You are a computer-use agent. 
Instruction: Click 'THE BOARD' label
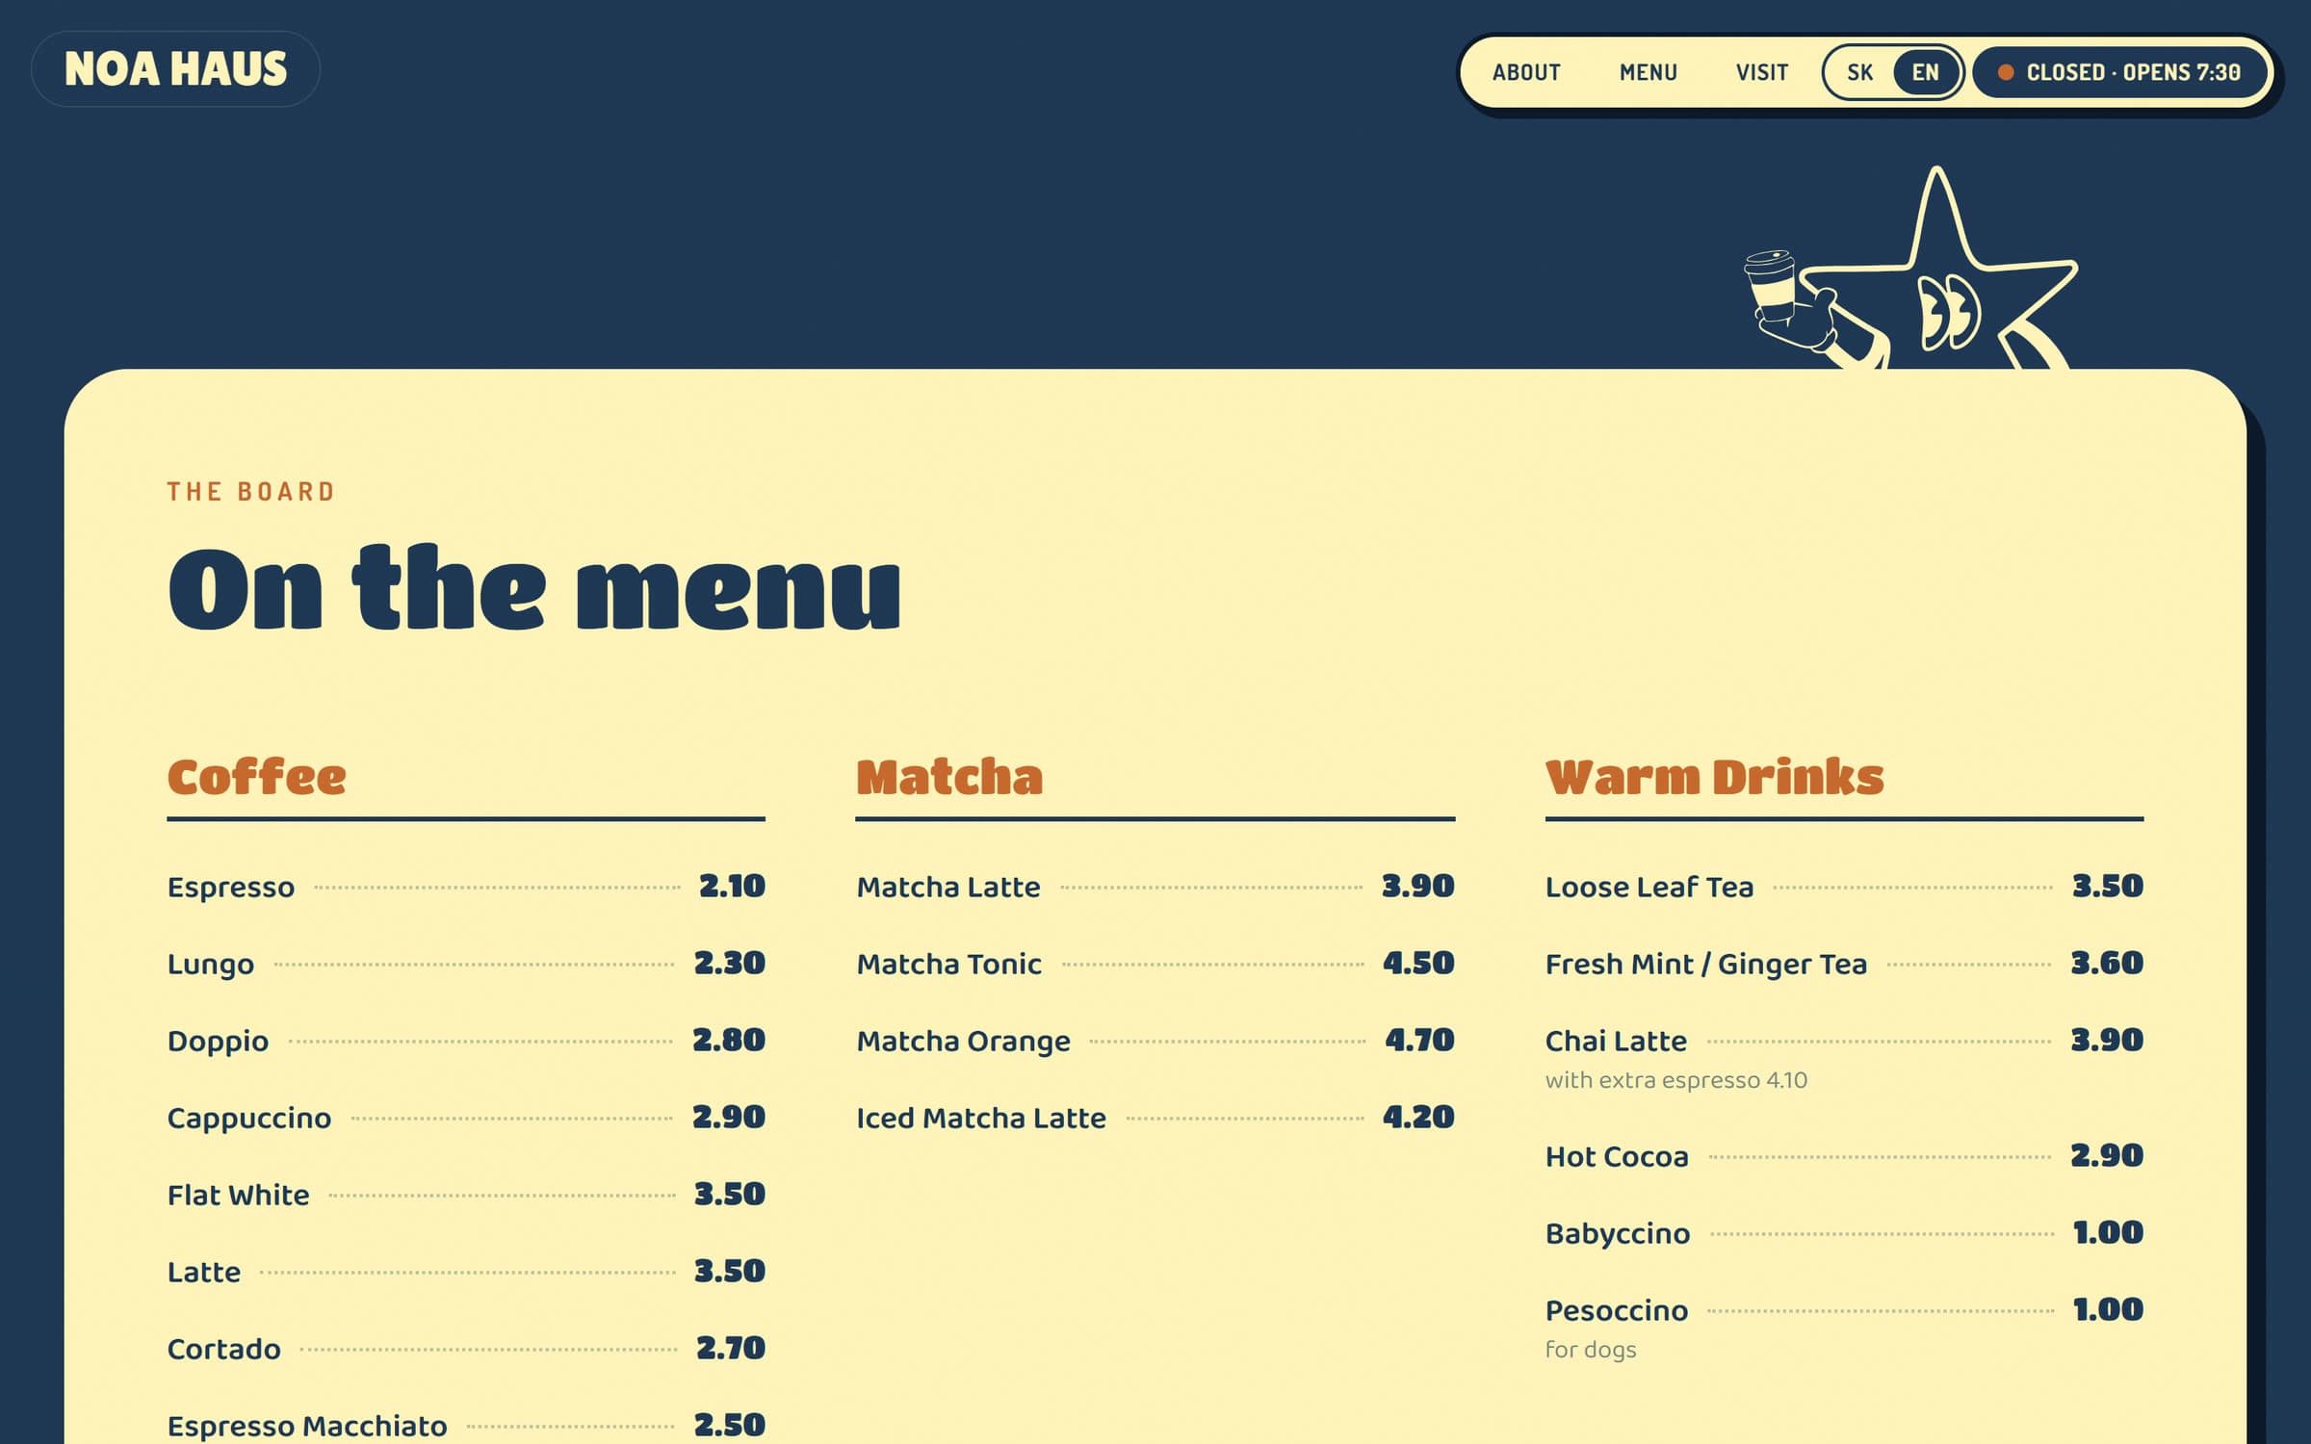[x=250, y=492]
